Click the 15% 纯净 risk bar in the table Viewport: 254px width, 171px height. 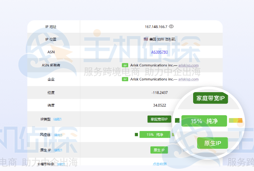click(x=155, y=135)
